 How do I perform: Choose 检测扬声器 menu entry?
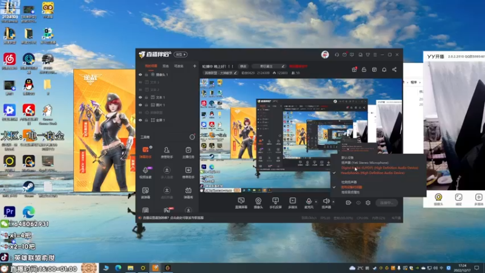coord(349,182)
